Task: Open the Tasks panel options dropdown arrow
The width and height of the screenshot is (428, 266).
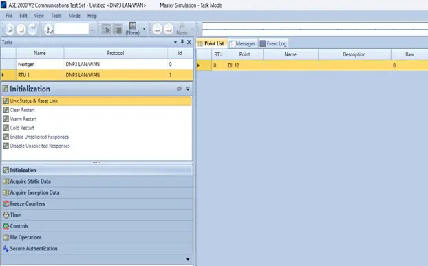Action: point(175,42)
